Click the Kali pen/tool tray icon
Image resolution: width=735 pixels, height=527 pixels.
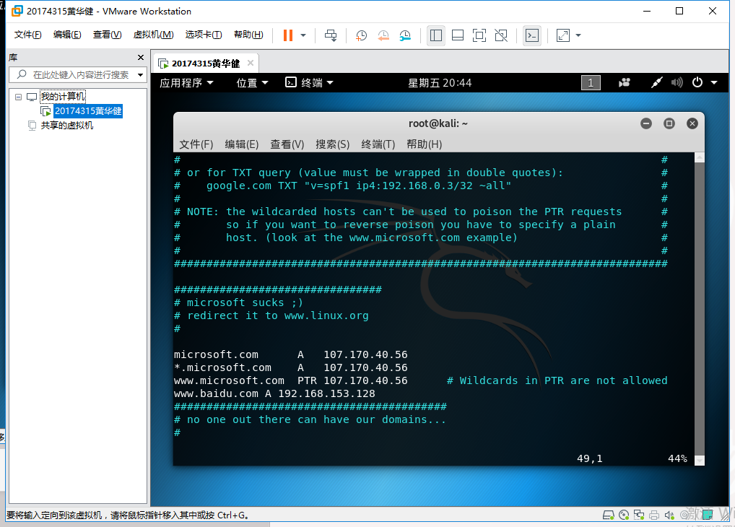[x=657, y=83]
